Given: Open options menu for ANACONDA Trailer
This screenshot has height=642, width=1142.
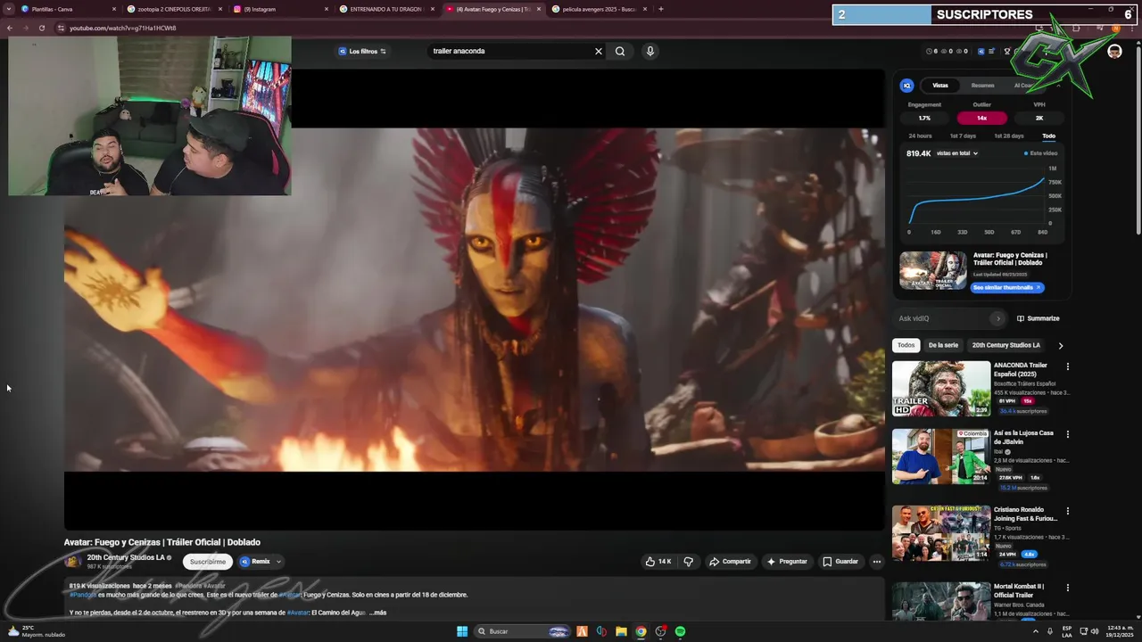Looking at the screenshot, I should (1067, 366).
